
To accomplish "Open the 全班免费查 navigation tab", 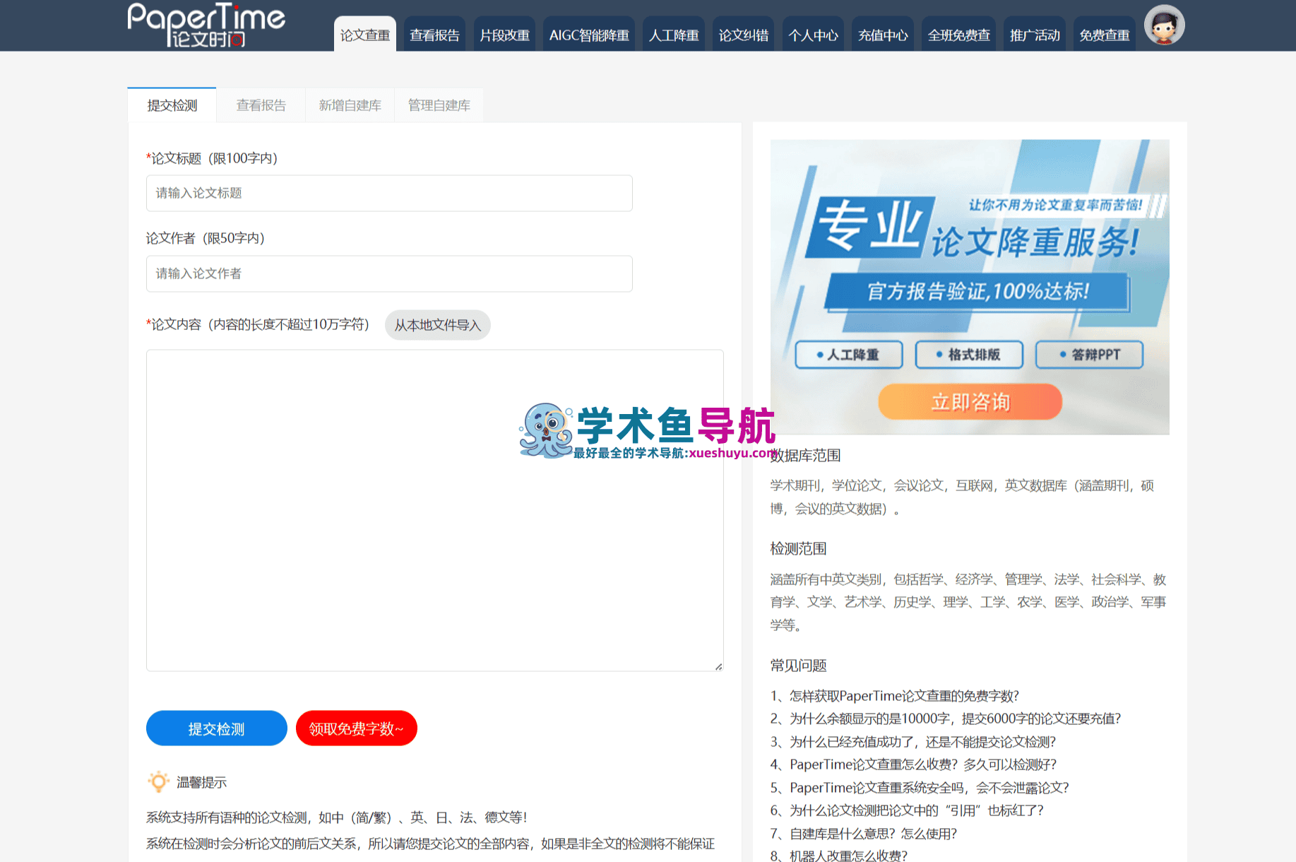I will click(x=958, y=35).
